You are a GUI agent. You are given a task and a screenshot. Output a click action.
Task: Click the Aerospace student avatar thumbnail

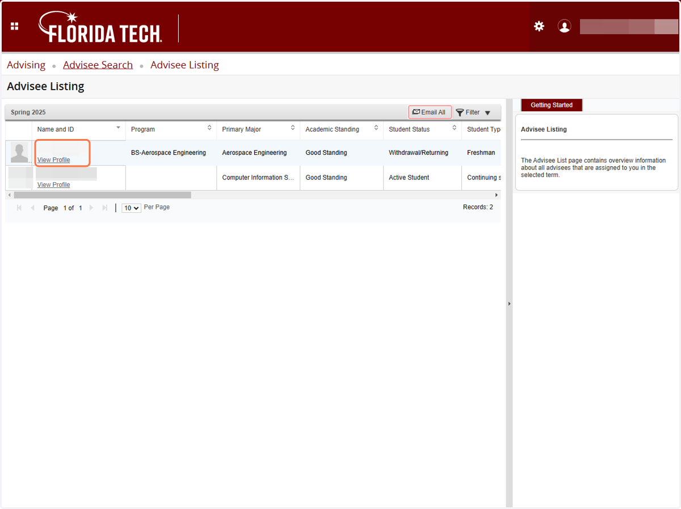click(x=19, y=153)
